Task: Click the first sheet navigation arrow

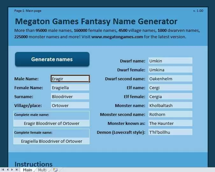Action: 4,170
